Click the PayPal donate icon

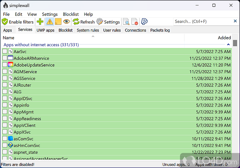click(144, 22)
